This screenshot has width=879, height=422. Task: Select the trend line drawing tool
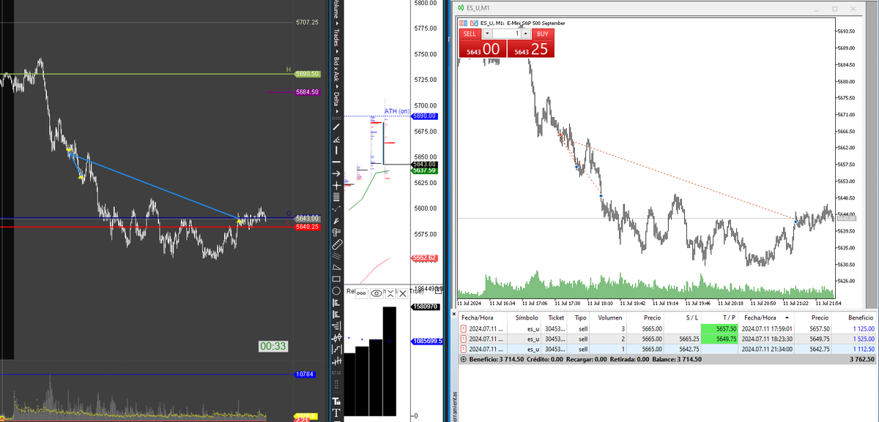336,127
